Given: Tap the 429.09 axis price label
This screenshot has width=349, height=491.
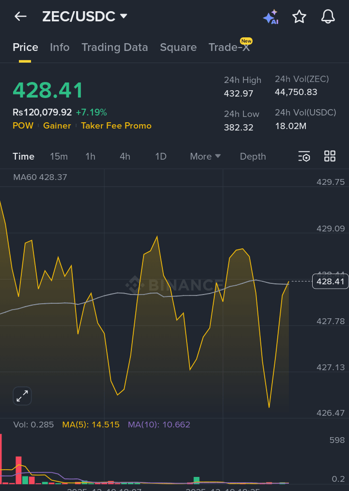Looking at the screenshot, I should [x=331, y=229].
